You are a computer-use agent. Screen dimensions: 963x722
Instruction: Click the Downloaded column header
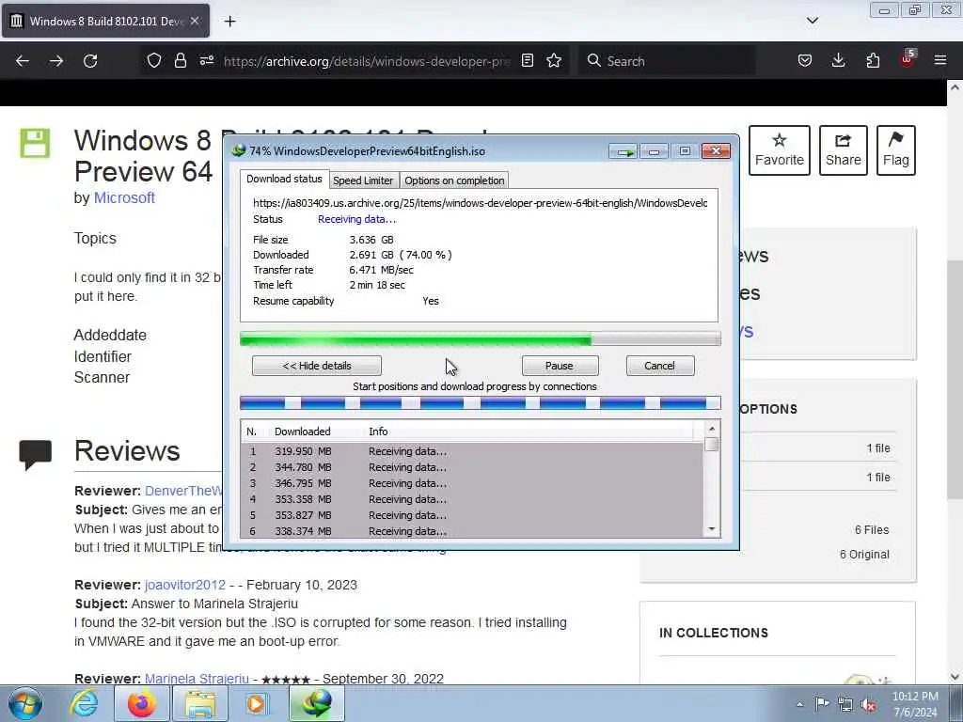(302, 432)
